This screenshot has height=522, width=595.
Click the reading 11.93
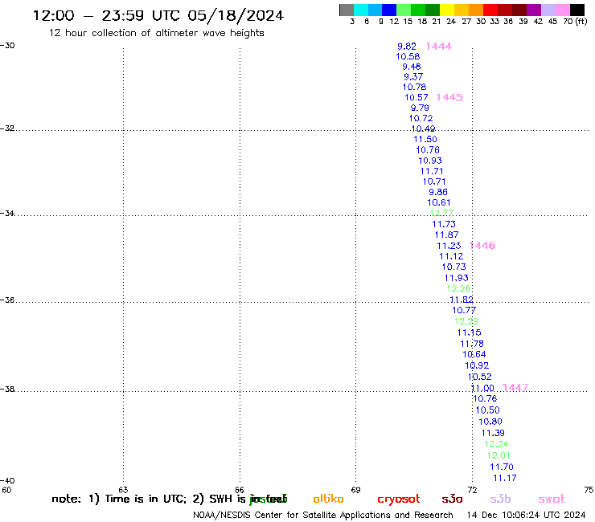457,278
